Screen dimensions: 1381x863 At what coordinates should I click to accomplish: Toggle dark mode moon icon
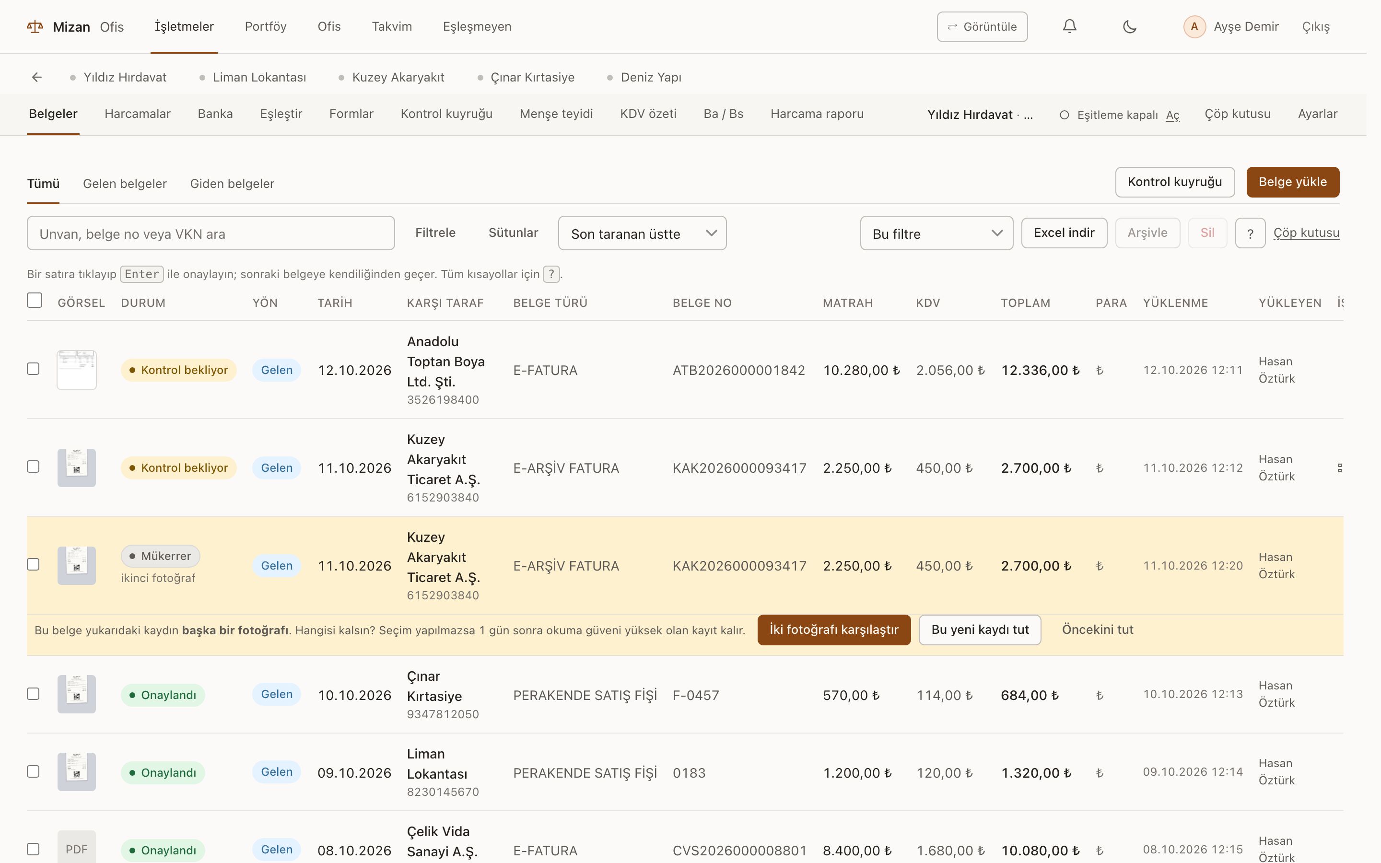pyautogui.click(x=1129, y=26)
